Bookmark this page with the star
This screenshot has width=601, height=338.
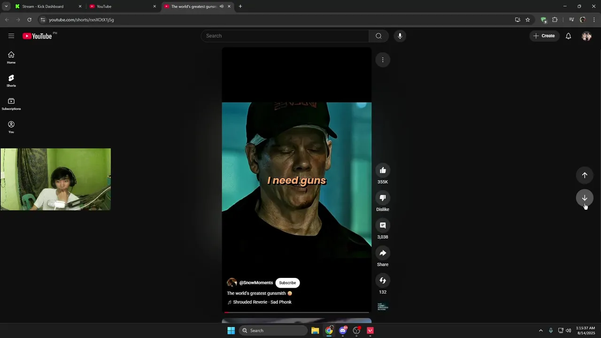click(x=528, y=20)
